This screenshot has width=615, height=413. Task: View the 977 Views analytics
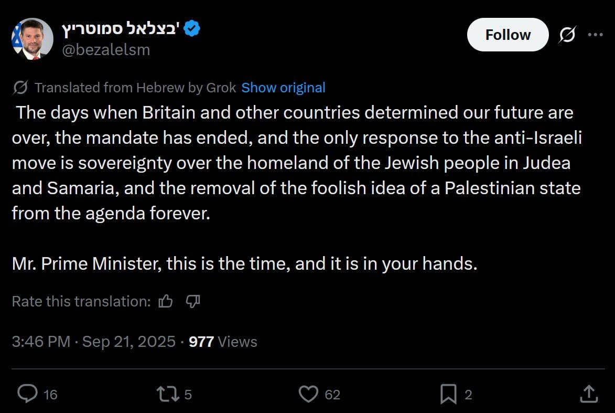tap(223, 342)
